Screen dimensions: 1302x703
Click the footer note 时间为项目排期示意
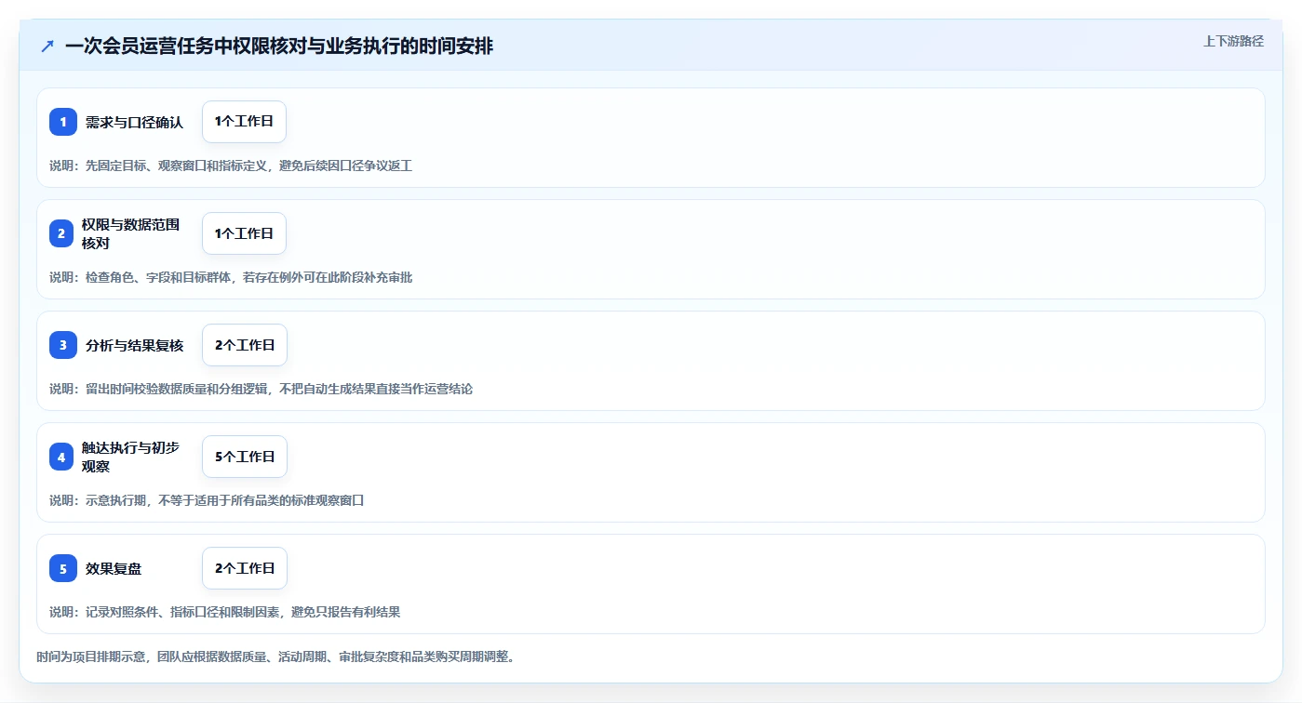(275, 657)
